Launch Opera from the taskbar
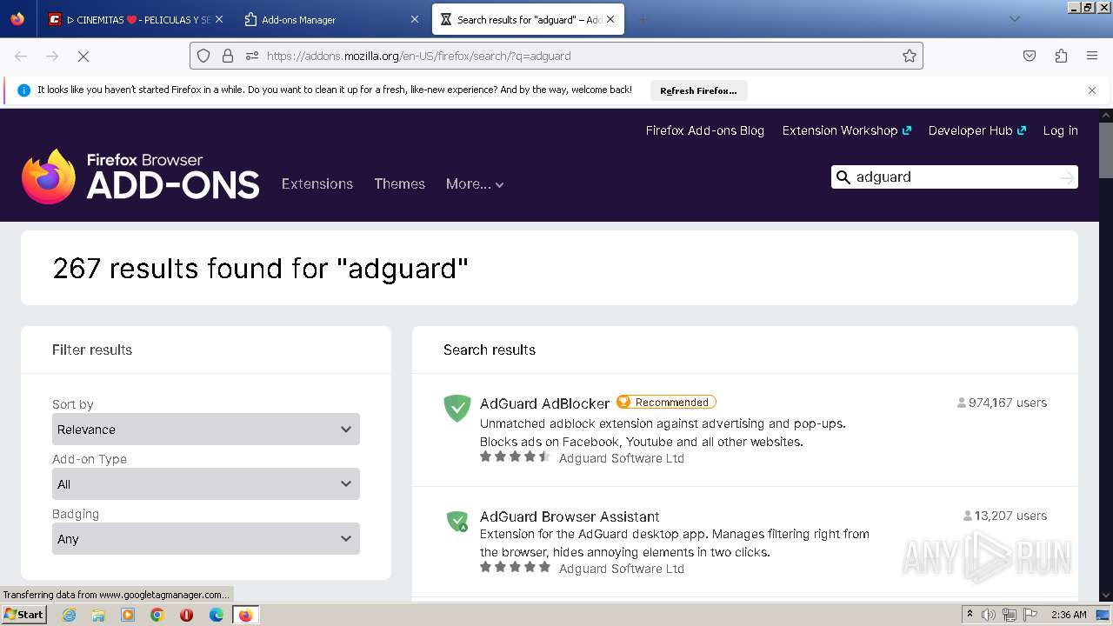 click(186, 615)
